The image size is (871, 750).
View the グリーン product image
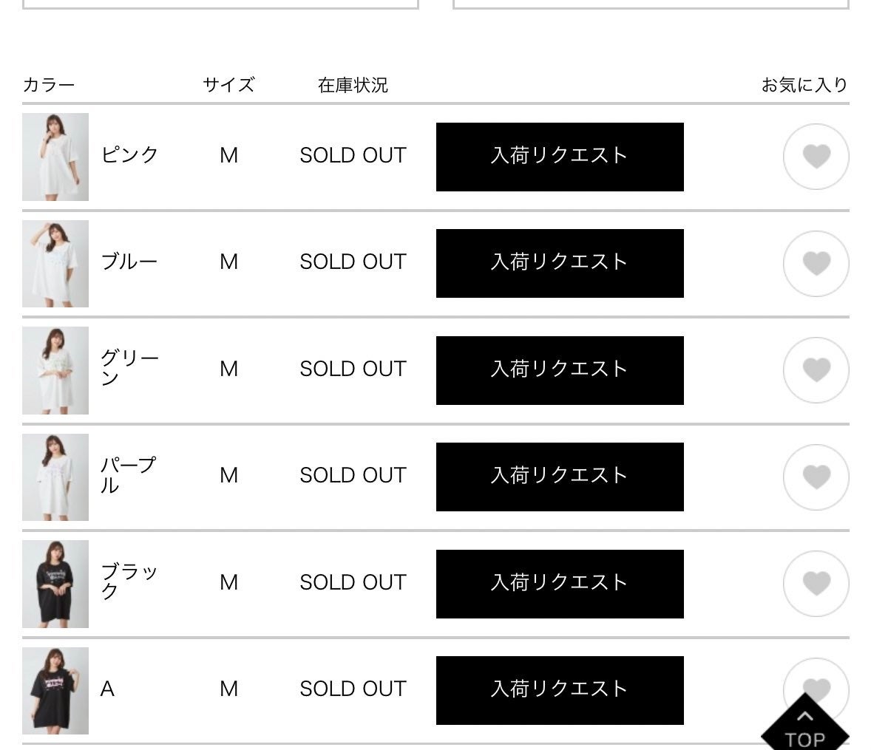click(55, 370)
